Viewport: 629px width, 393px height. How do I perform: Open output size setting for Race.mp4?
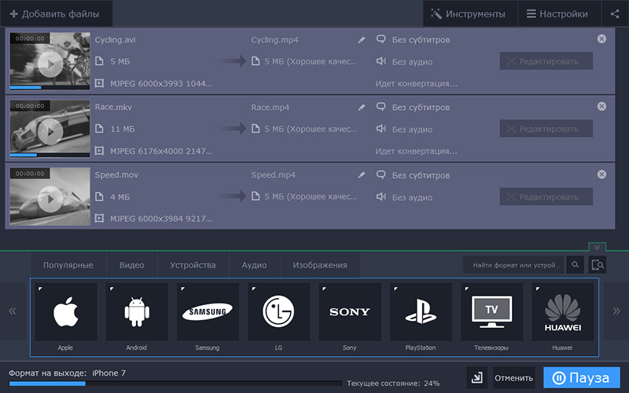304,129
